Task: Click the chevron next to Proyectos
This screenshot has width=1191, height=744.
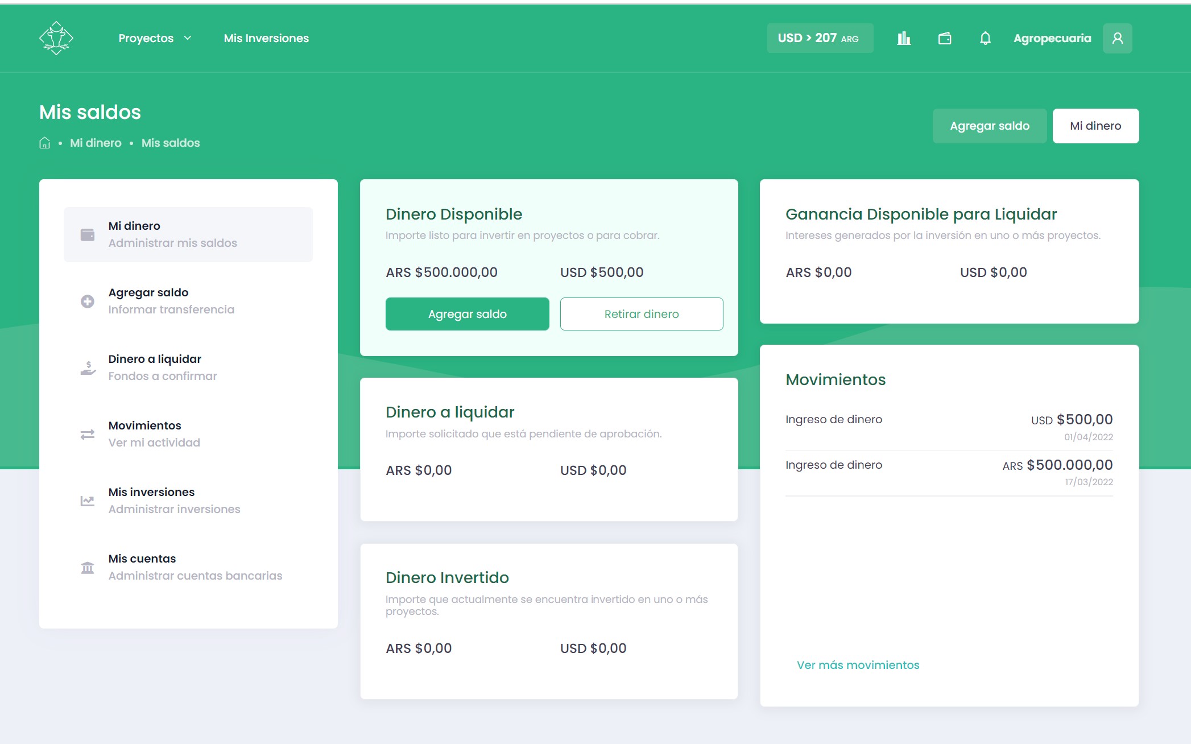Action: click(188, 38)
